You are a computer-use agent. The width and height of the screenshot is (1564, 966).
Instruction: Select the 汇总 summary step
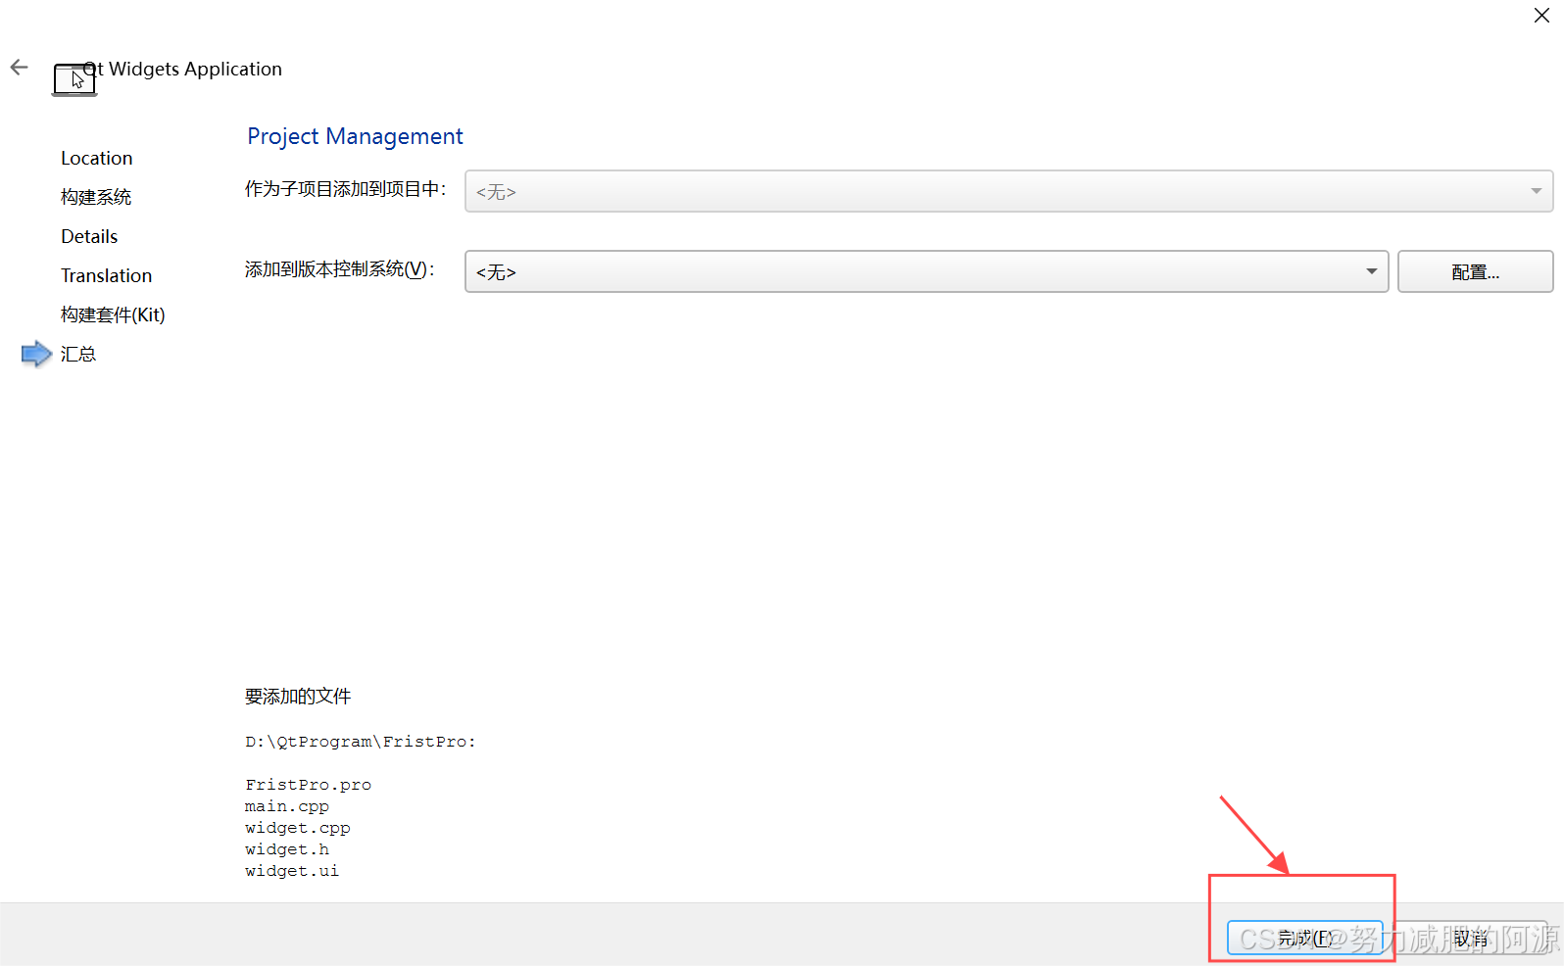(78, 354)
